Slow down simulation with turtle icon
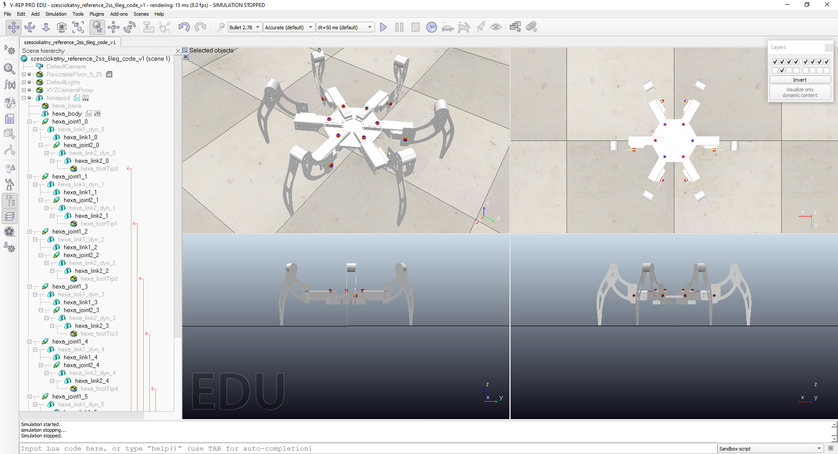This screenshot has width=838, height=454. pos(448,27)
